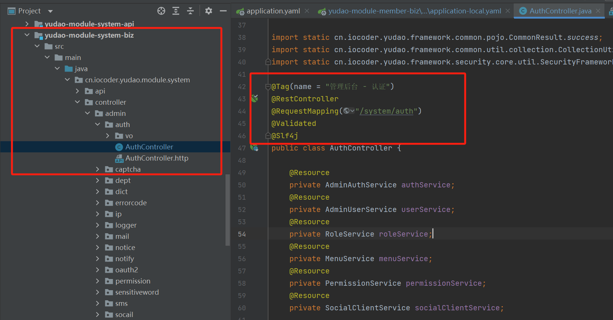Select the notify package
Screen dimensions: 613x320
point(124,259)
